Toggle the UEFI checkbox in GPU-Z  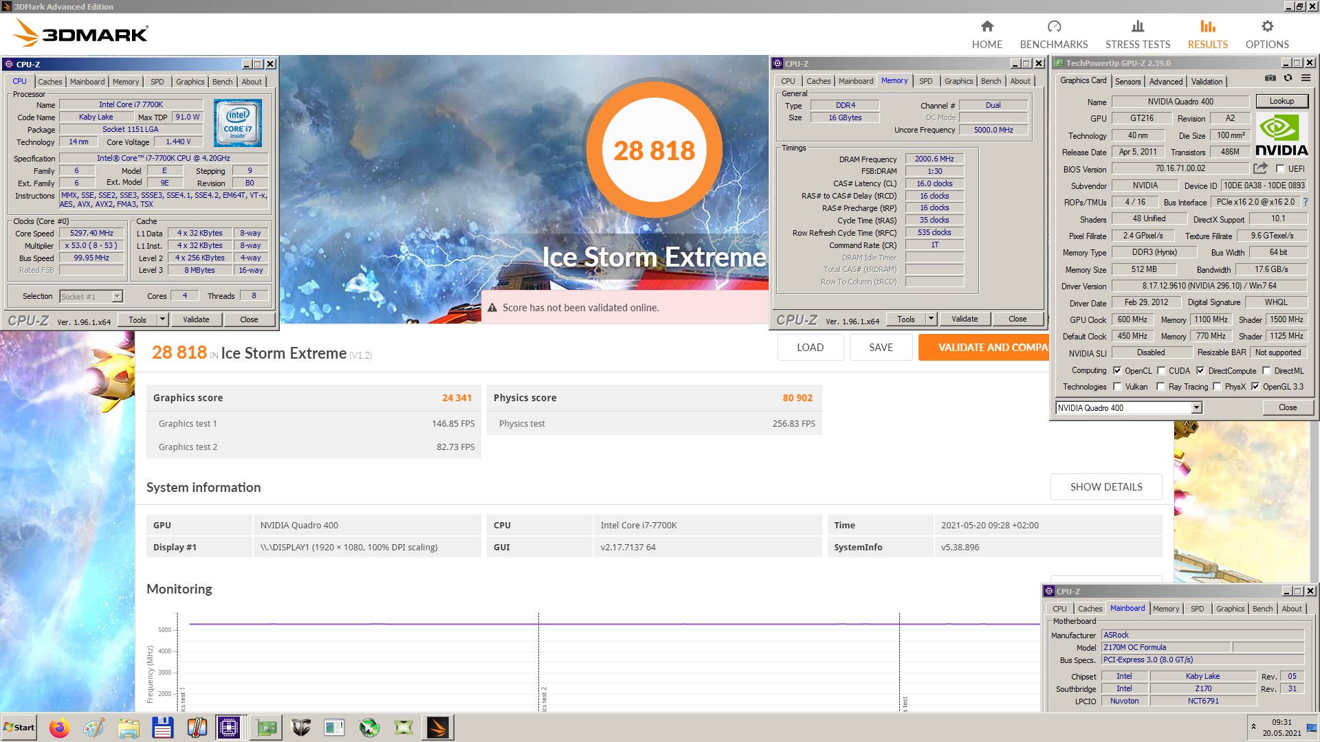pos(1280,168)
